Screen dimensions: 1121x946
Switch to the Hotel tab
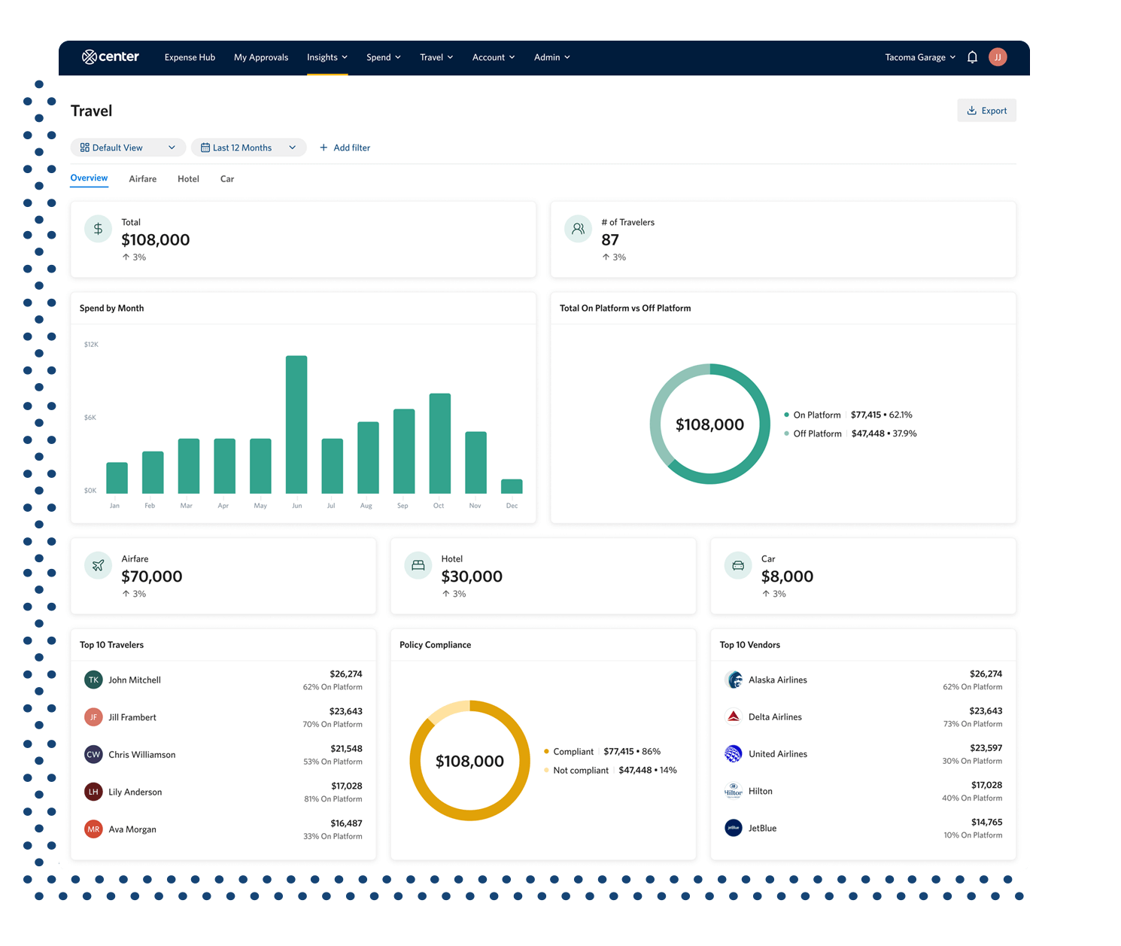pyautogui.click(x=188, y=179)
